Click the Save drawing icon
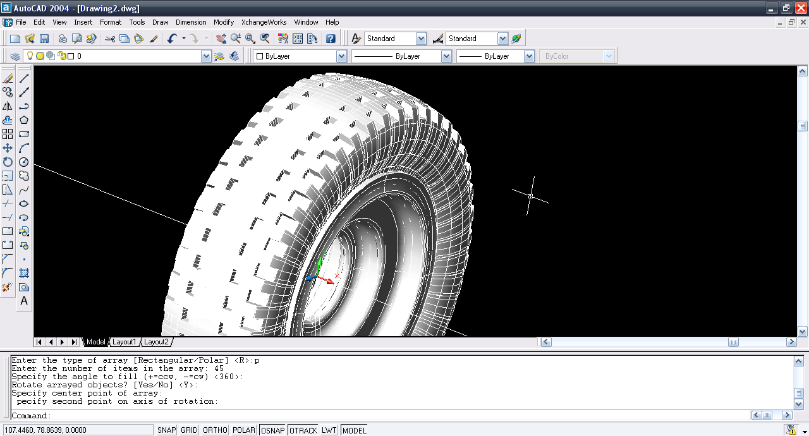 tap(44, 39)
